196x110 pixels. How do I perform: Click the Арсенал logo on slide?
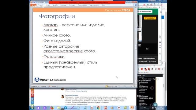pyautogui.click(x=50, y=79)
